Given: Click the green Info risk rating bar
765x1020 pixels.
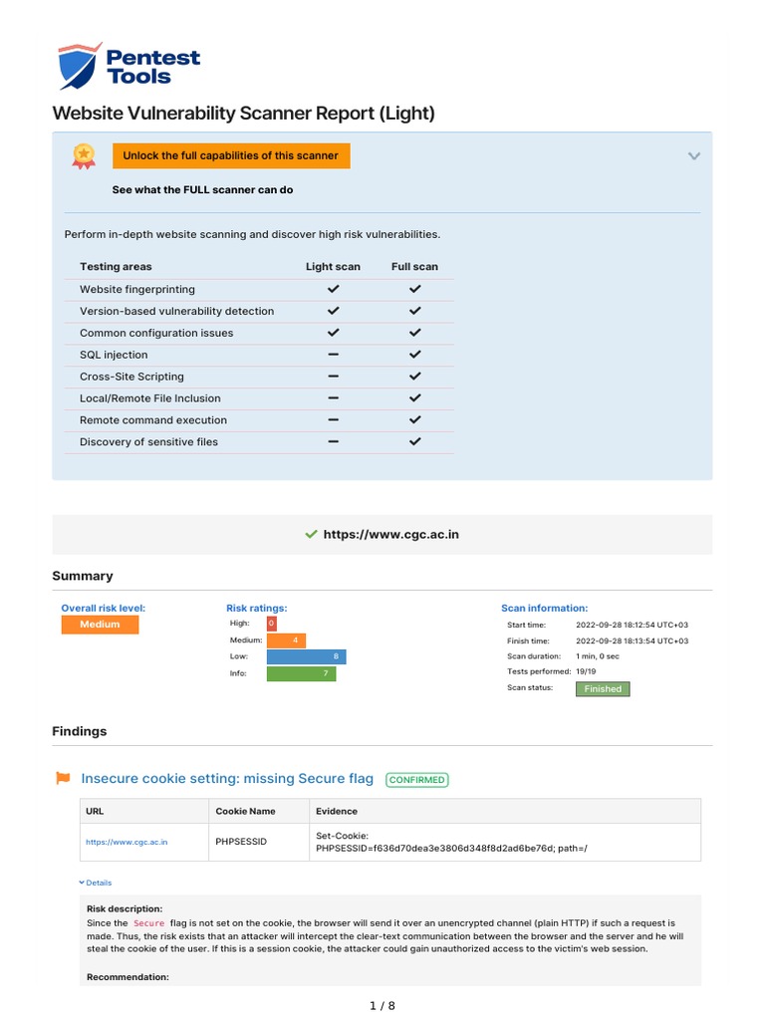Looking at the screenshot, I should pyautogui.click(x=301, y=674).
